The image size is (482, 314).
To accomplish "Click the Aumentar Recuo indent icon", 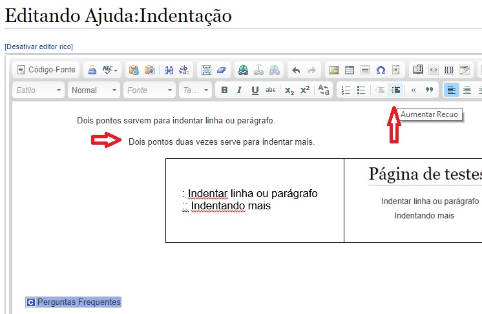I will pyautogui.click(x=395, y=90).
